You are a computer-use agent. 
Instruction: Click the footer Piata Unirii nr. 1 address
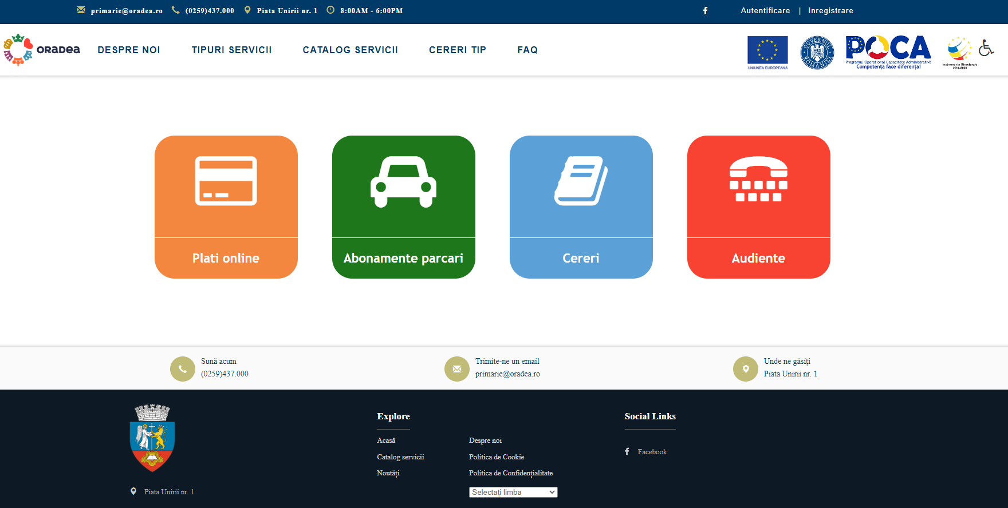click(169, 492)
